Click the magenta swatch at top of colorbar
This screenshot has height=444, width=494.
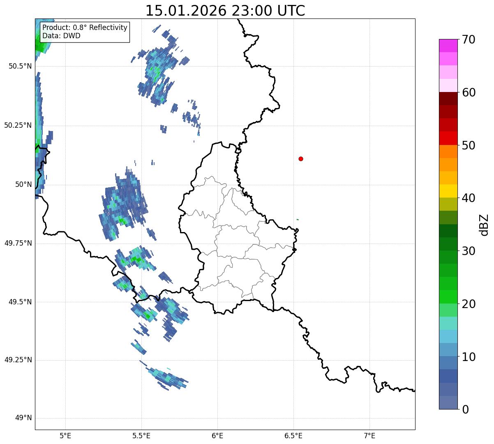tap(448, 46)
